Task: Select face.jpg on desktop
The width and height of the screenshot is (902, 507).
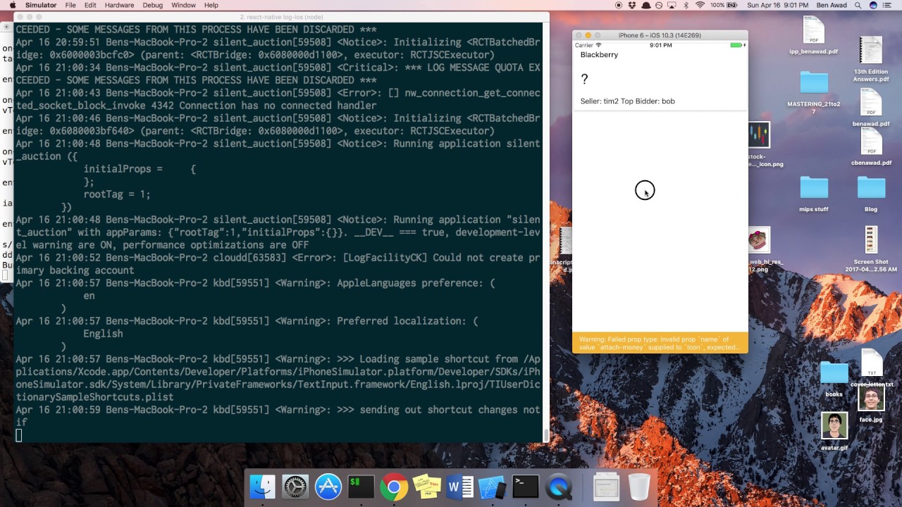Action: (871, 404)
